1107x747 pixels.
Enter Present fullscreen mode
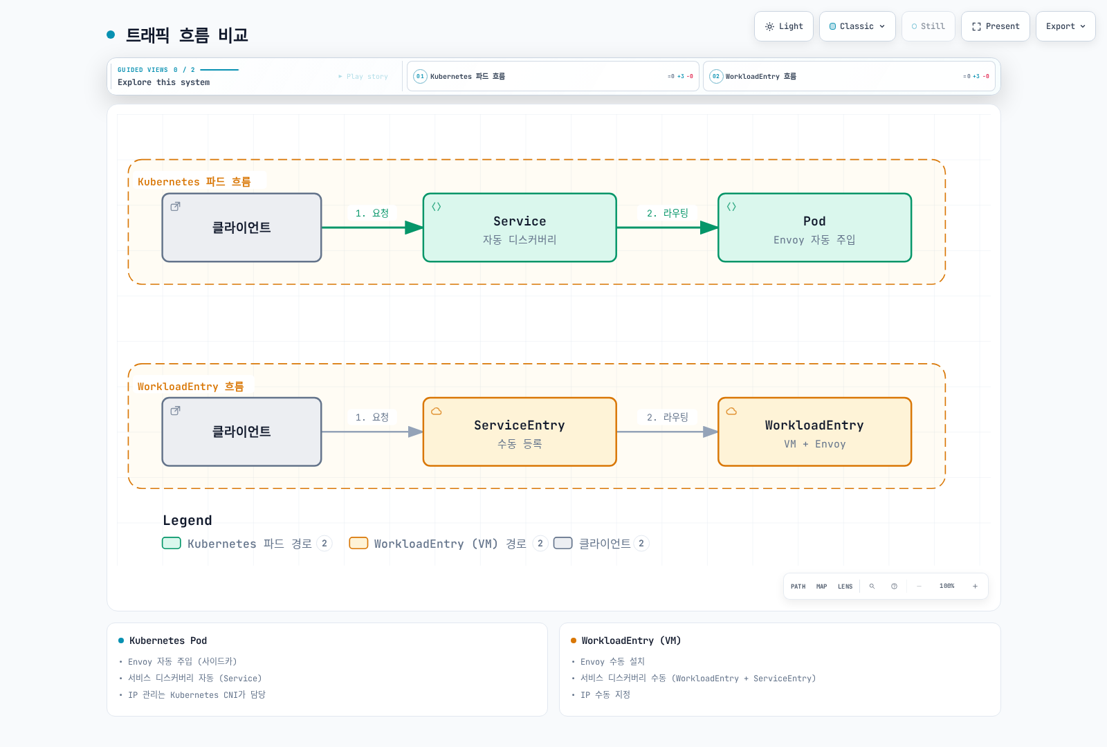(x=996, y=26)
